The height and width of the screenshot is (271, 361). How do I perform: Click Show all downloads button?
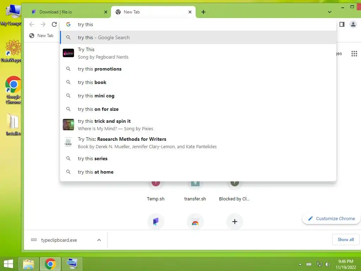click(x=345, y=240)
